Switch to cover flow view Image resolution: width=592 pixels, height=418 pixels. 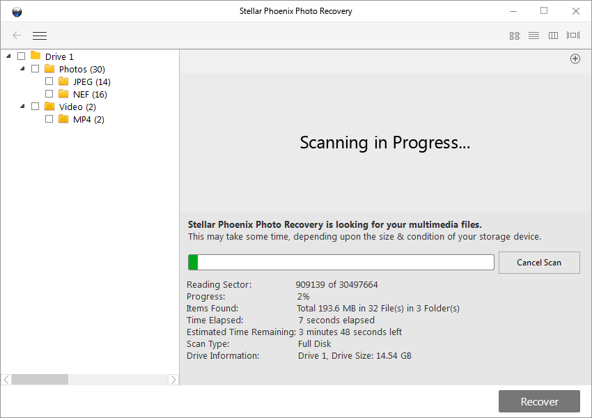point(573,35)
